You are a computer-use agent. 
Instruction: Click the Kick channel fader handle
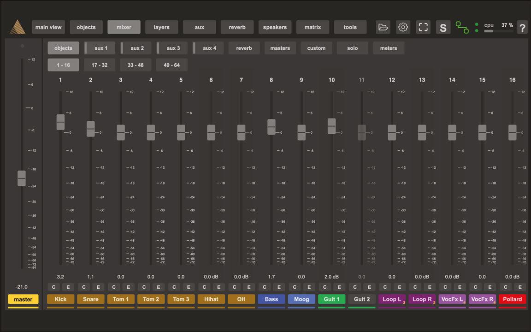click(x=60, y=122)
